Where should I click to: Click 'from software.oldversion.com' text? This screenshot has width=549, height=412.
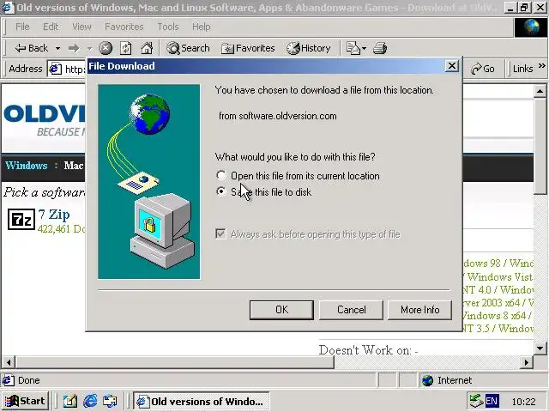[x=277, y=116]
